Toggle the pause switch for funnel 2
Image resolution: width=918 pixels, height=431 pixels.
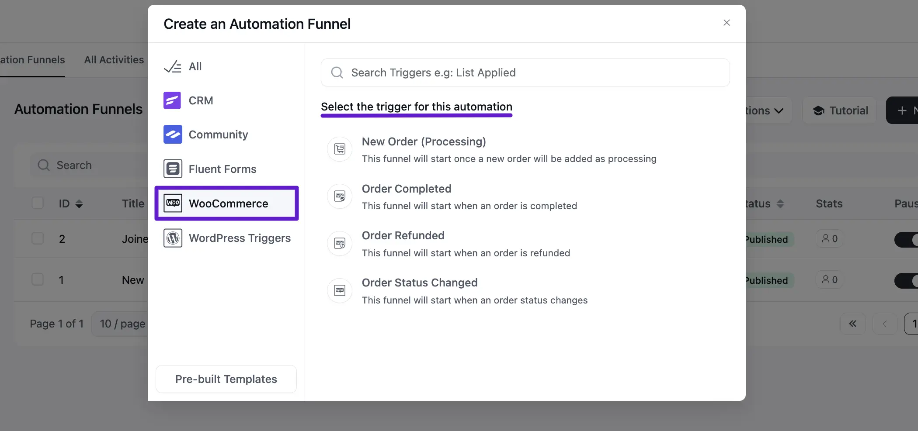click(906, 239)
